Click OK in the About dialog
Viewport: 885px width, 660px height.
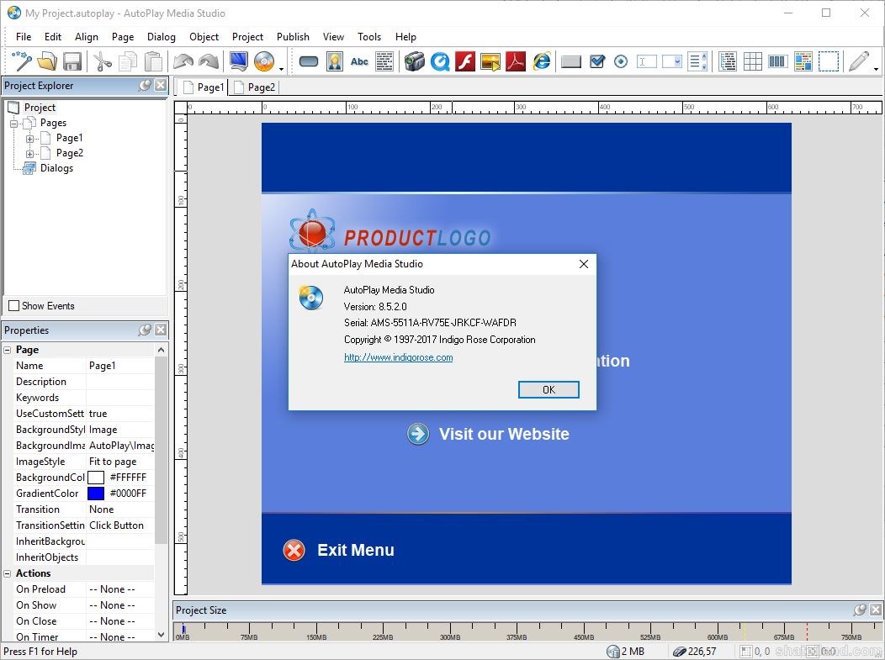(x=548, y=390)
